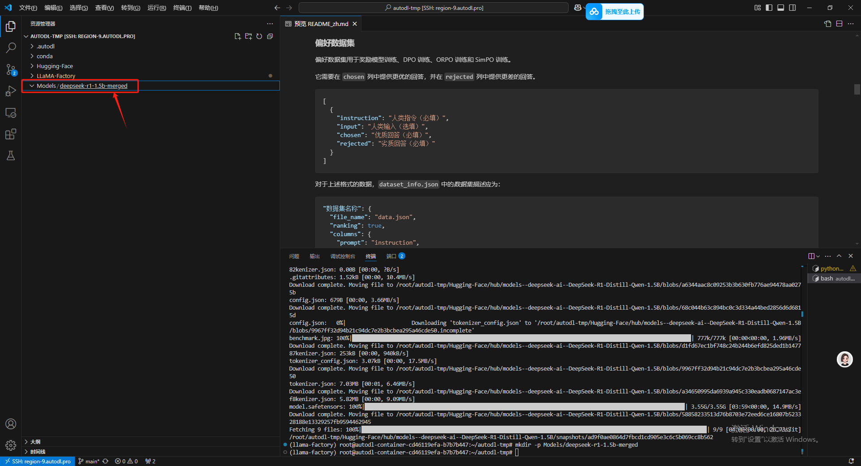
Task: Open the 查看(V) menu
Action: [104, 8]
